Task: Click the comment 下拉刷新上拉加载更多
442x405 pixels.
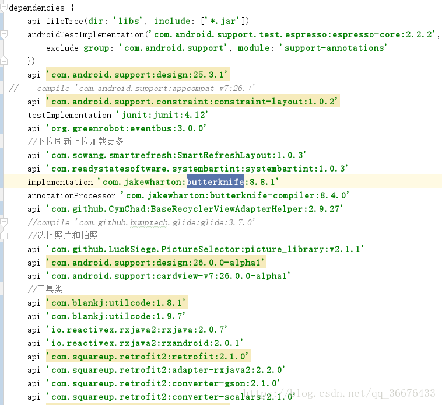Action: pyautogui.click(x=76, y=142)
